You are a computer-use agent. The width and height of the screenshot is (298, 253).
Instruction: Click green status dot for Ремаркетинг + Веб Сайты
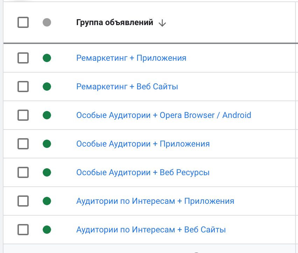click(x=47, y=87)
